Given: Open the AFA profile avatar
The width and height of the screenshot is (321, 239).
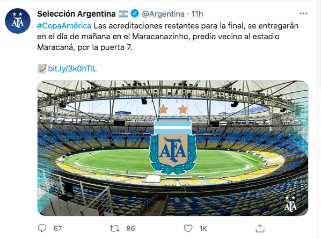Looking at the screenshot, I should point(18,21).
